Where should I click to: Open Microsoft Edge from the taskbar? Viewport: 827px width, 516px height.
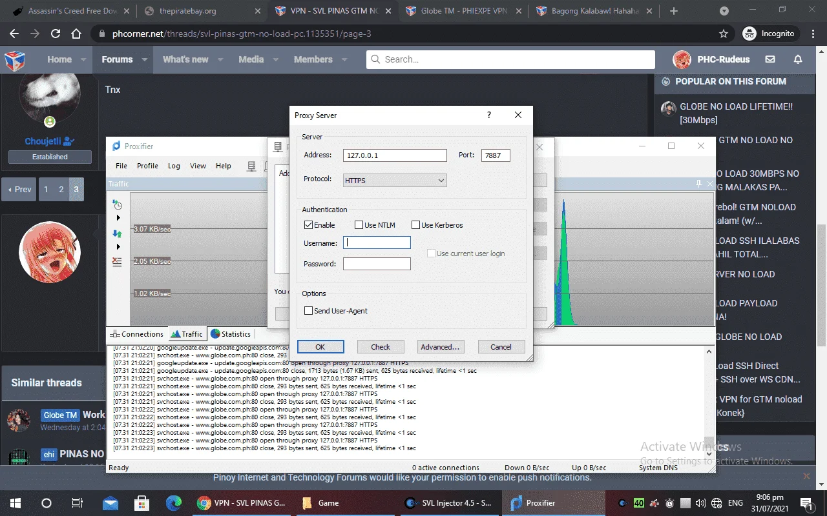pos(173,503)
